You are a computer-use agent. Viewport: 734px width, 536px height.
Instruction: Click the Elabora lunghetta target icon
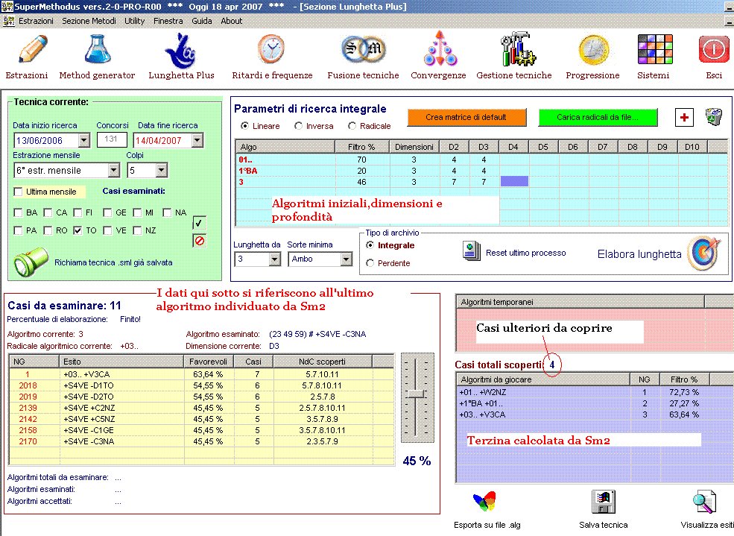pyautogui.click(x=703, y=253)
